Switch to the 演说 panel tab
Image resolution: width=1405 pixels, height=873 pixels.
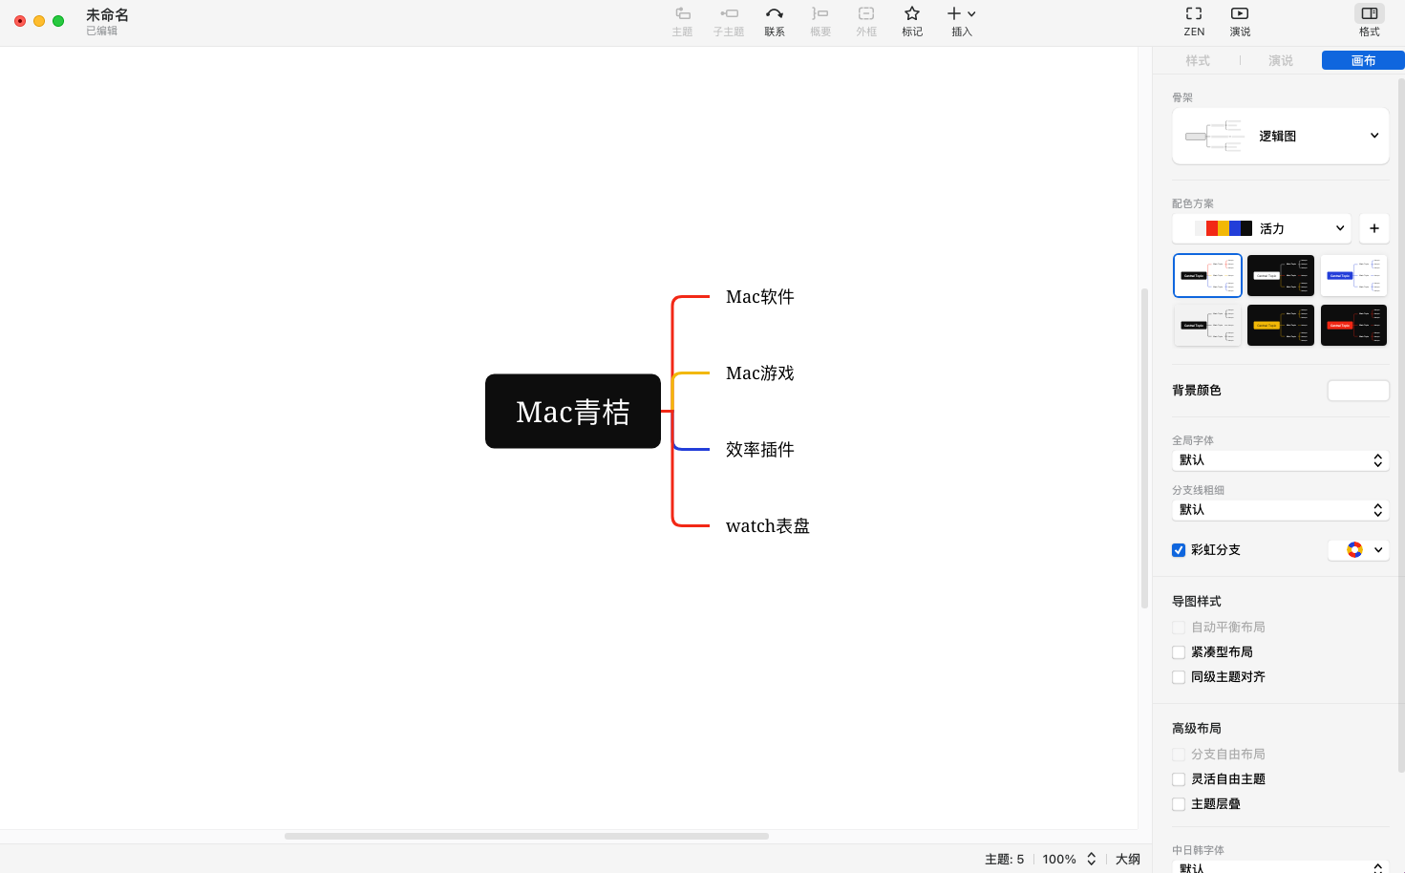point(1281,60)
